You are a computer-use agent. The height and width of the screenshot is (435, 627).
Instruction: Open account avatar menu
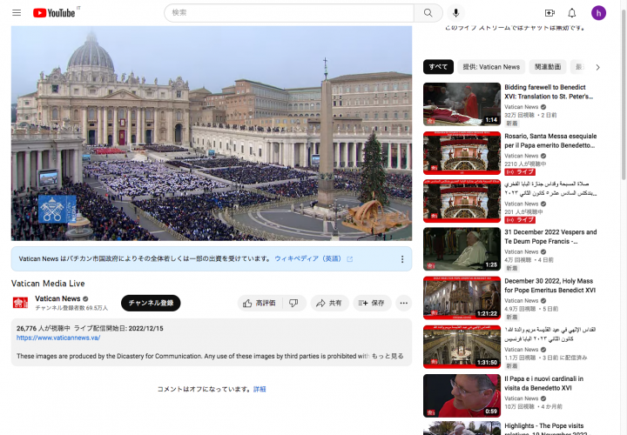[x=598, y=13]
